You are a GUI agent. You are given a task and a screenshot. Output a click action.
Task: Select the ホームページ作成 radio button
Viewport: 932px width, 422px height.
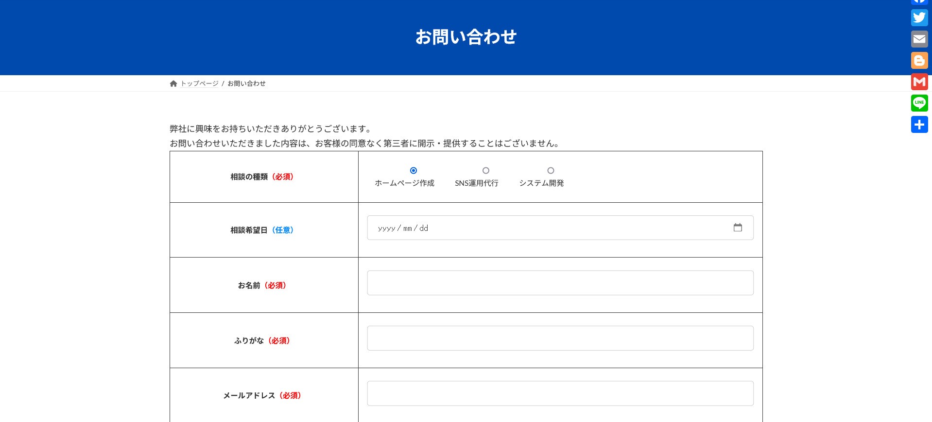tap(413, 171)
